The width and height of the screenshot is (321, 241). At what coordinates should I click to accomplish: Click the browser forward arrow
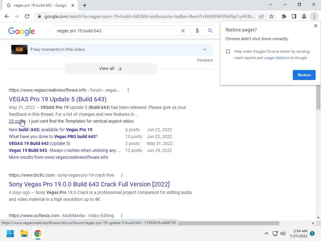[x=17, y=16]
